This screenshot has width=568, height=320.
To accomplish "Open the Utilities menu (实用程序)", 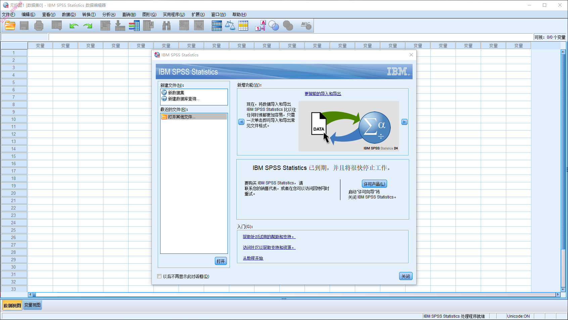I will pyautogui.click(x=174, y=14).
